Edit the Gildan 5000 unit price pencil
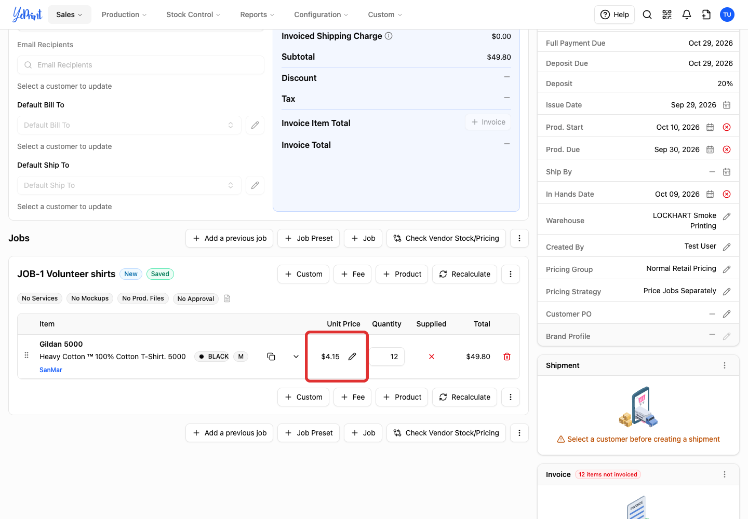The height and width of the screenshot is (519, 748). tap(352, 357)
